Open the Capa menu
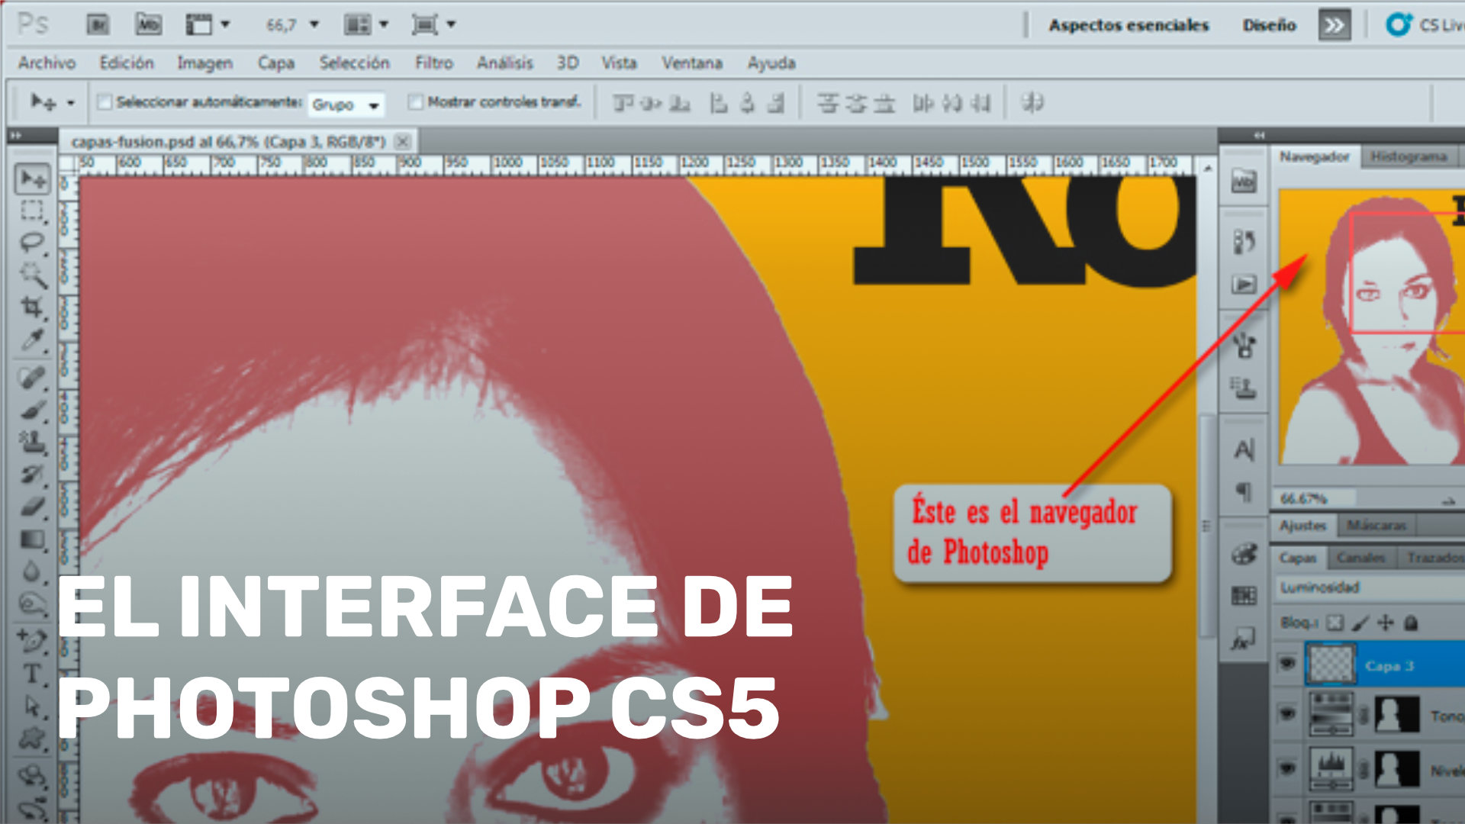Screen dimensions: 1465x824 (275, 63)
